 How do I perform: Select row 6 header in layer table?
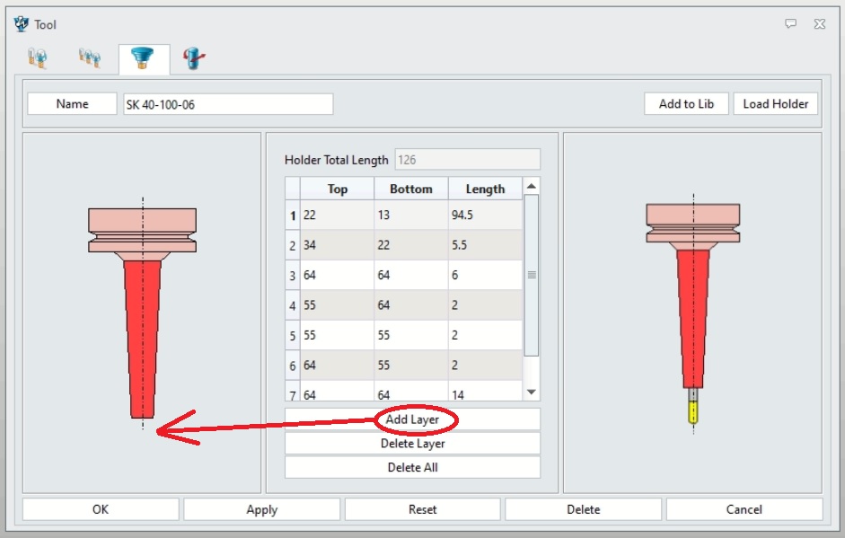(x=293, y=366)
